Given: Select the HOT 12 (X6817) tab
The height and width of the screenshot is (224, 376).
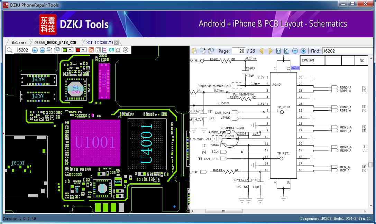Looking at the screenshot, I should (x=100, y=43).
